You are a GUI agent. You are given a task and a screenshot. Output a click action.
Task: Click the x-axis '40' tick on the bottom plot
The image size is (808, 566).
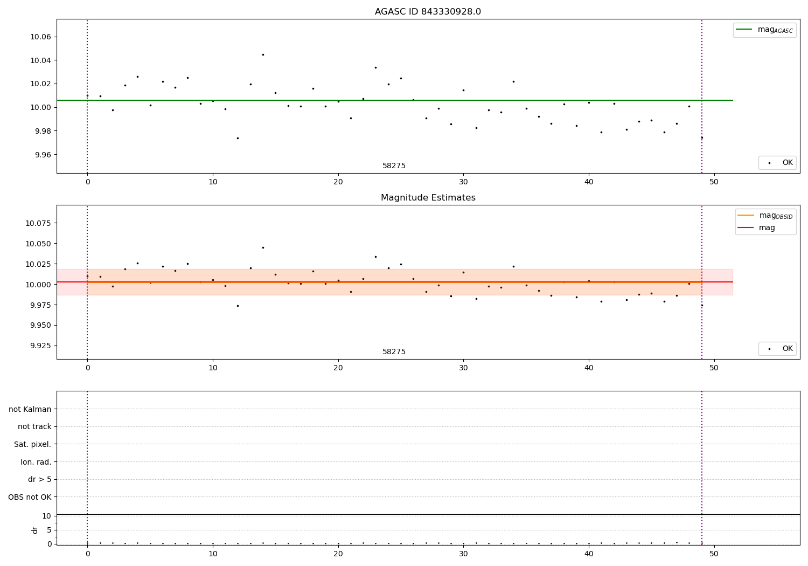click(589, 554)
